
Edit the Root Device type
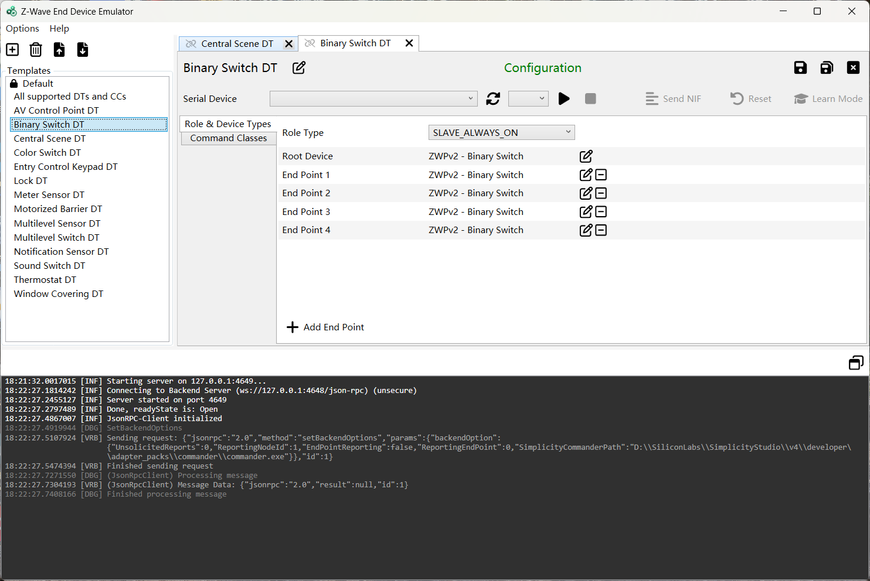pyautogui.click(x=586, y=156)
